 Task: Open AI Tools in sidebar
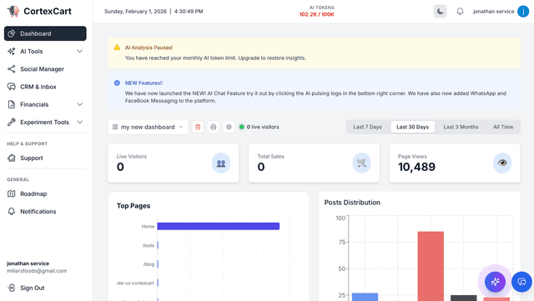(45, 52)
